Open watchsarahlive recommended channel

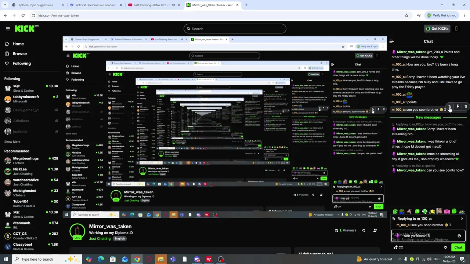pyautogui.click(x=31, y=182)
